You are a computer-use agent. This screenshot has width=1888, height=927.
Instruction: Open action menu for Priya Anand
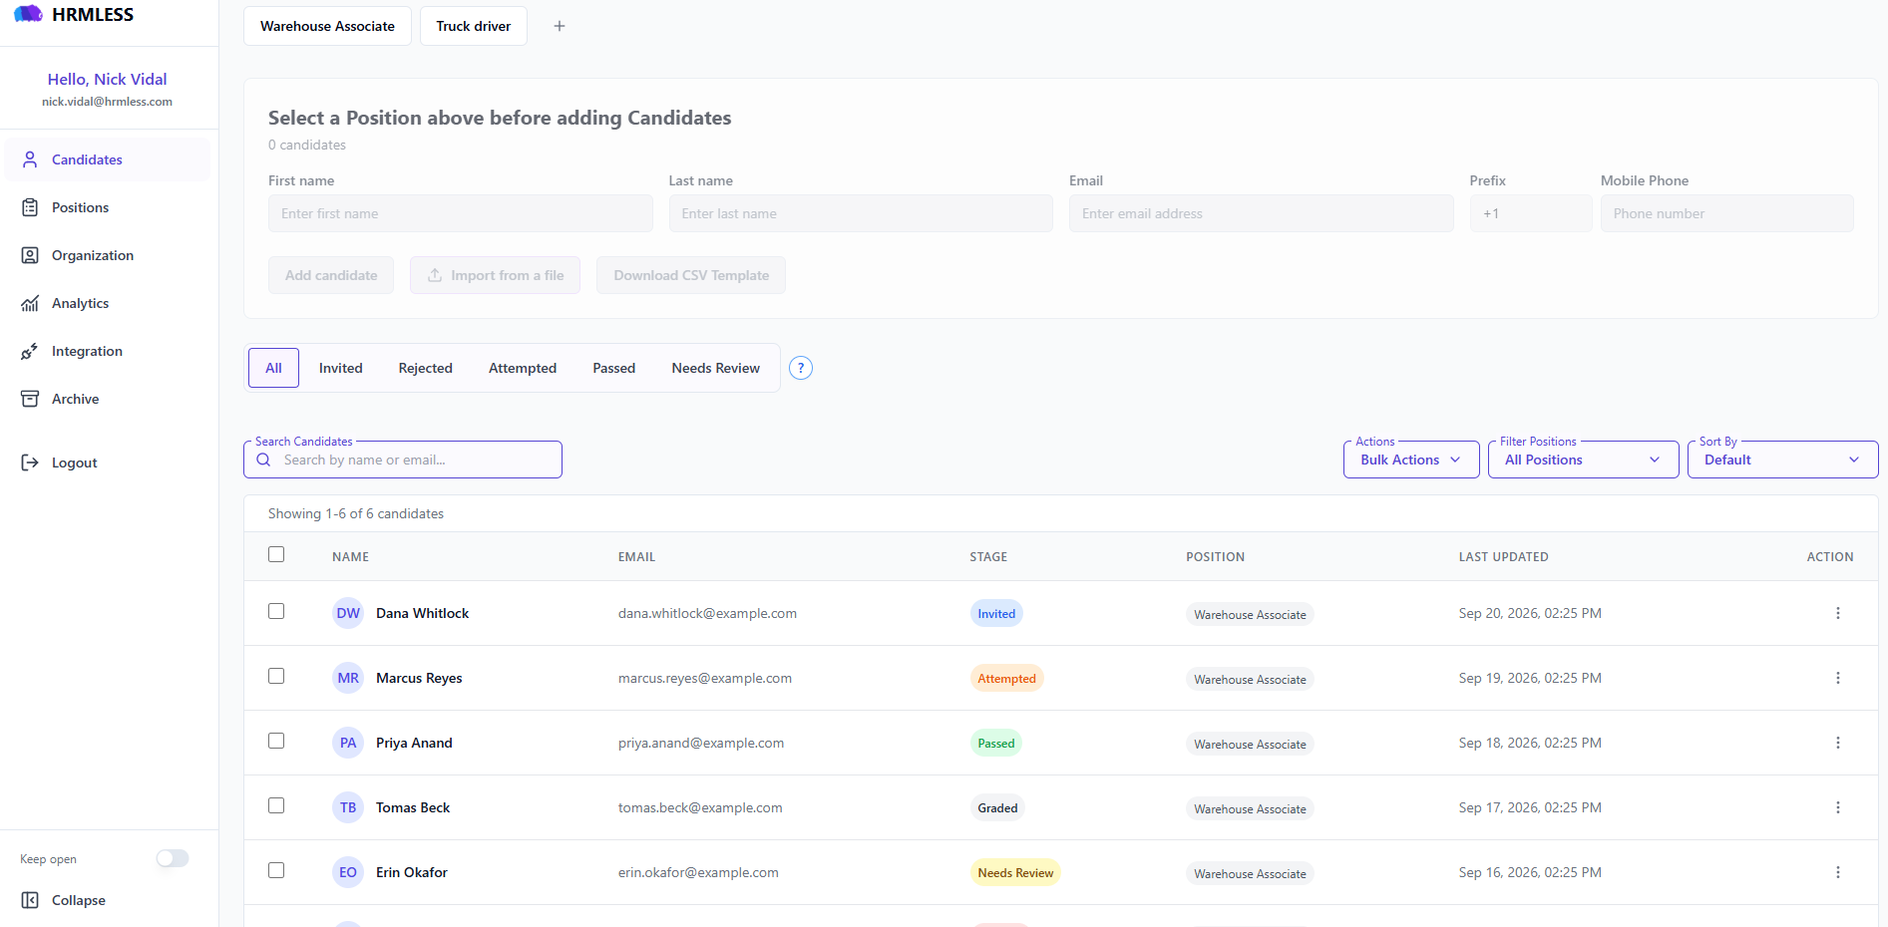pyautogui.click(x=1838, y=743)
